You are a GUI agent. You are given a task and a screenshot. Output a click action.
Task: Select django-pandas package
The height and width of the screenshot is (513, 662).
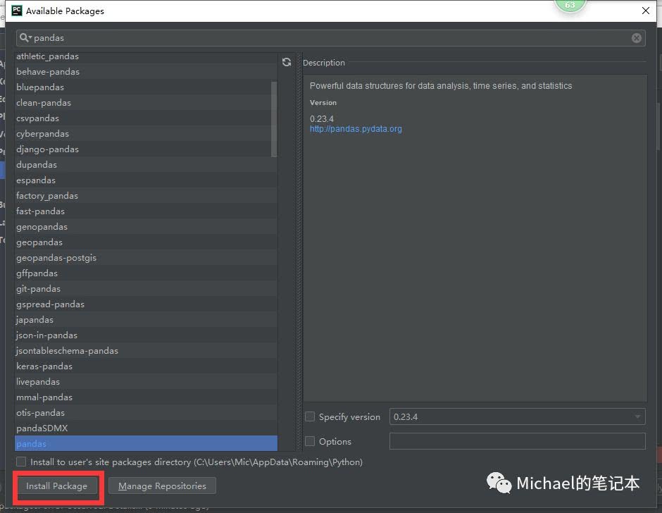[x=146, y=149]
